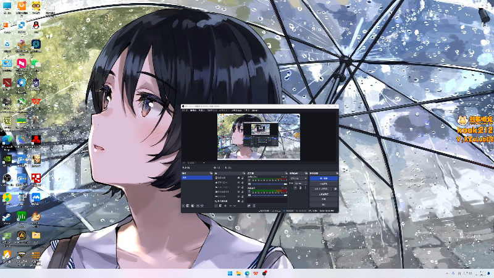Remove the configurable scene transition
The image size is (494, 278).
click(300, 188)
